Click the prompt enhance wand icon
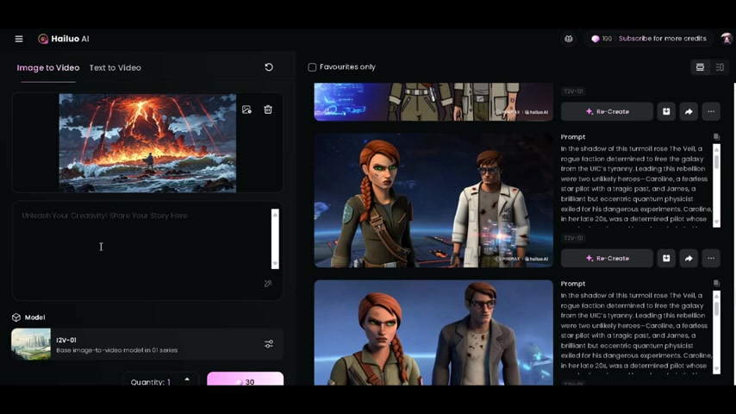 pos(268,284)
